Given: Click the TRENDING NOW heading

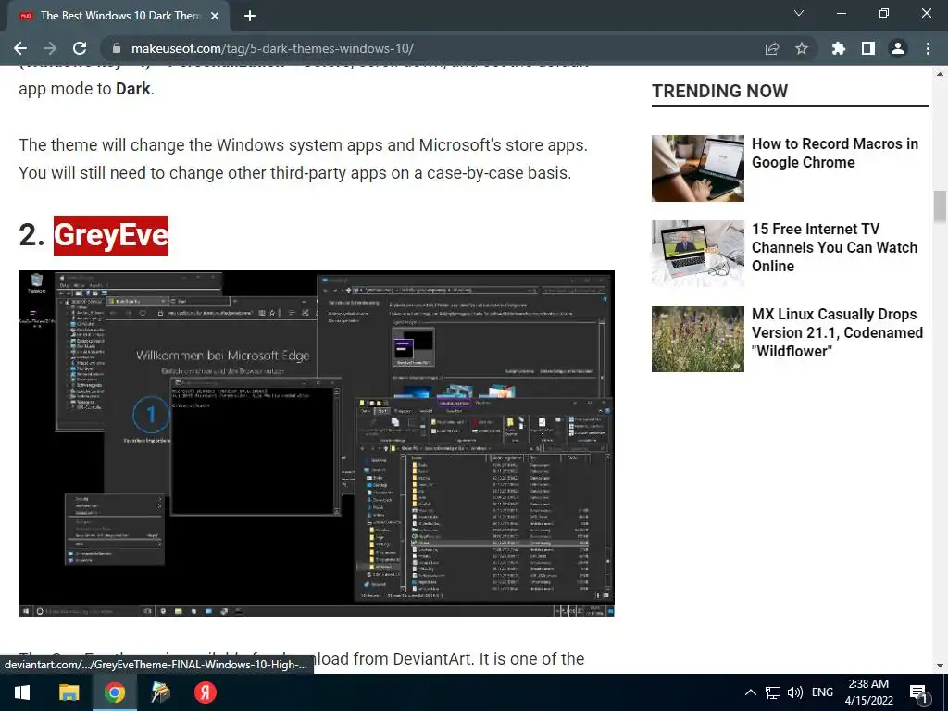Looking at the screenshot, I should (719, 91).
